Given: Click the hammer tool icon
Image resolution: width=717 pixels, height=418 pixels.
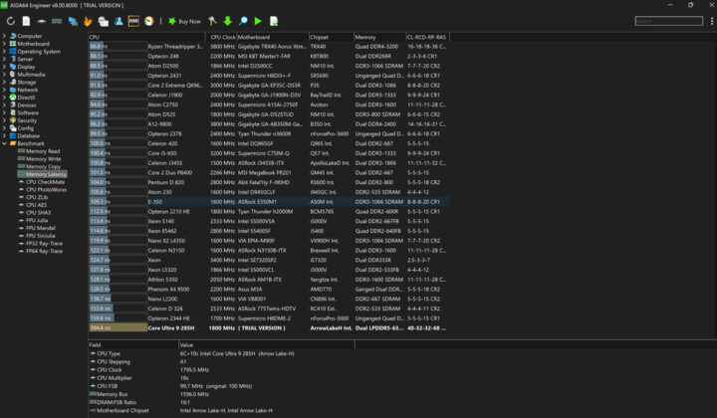Looking at the screenshot, I should 213,21.
